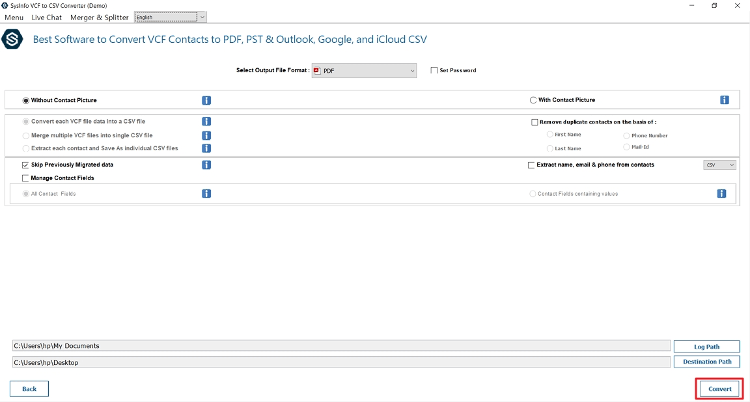Open info for Merge multiple VCF files option

(x=206, y=136)
